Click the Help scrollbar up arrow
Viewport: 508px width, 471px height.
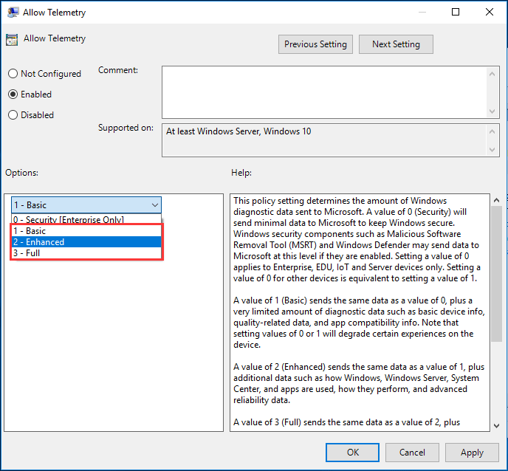coord(496,200)
